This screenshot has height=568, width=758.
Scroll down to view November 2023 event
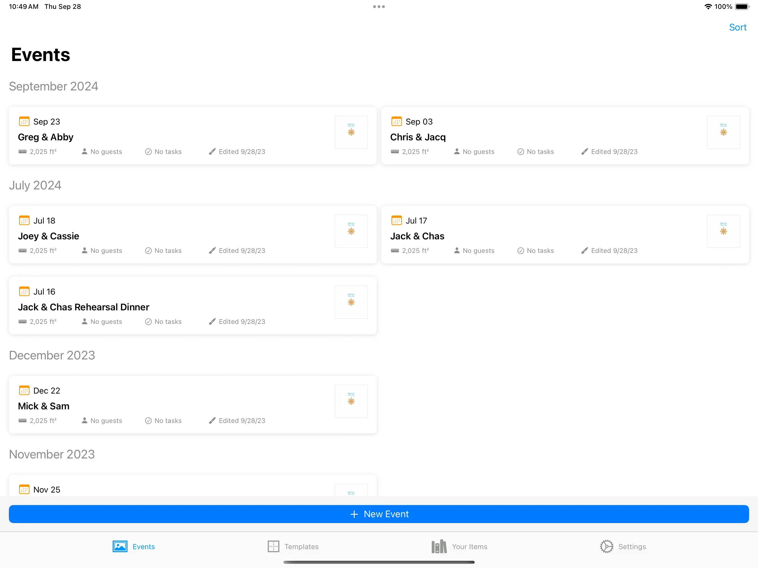[192, 489]
